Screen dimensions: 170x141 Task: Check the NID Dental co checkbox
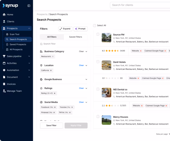tap(98, 89)
